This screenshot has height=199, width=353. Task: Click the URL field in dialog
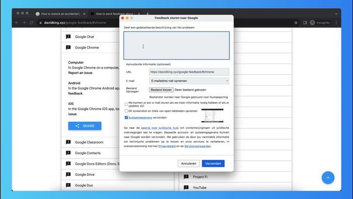189,72
